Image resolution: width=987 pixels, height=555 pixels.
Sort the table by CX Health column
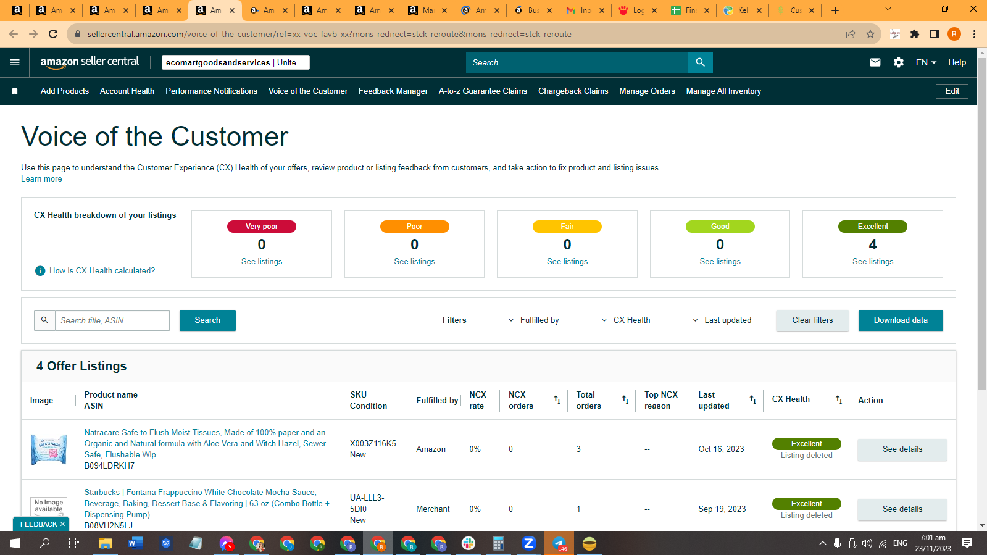click(839, 400)
